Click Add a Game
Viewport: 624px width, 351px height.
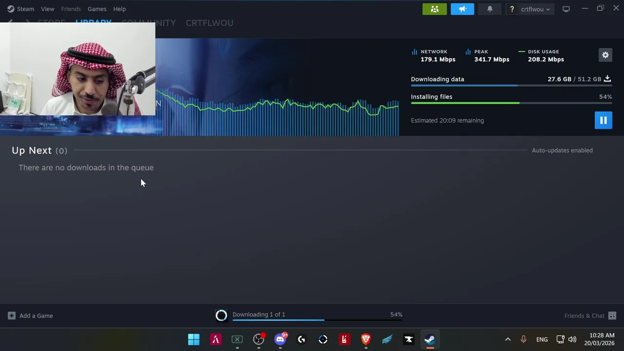36,315
